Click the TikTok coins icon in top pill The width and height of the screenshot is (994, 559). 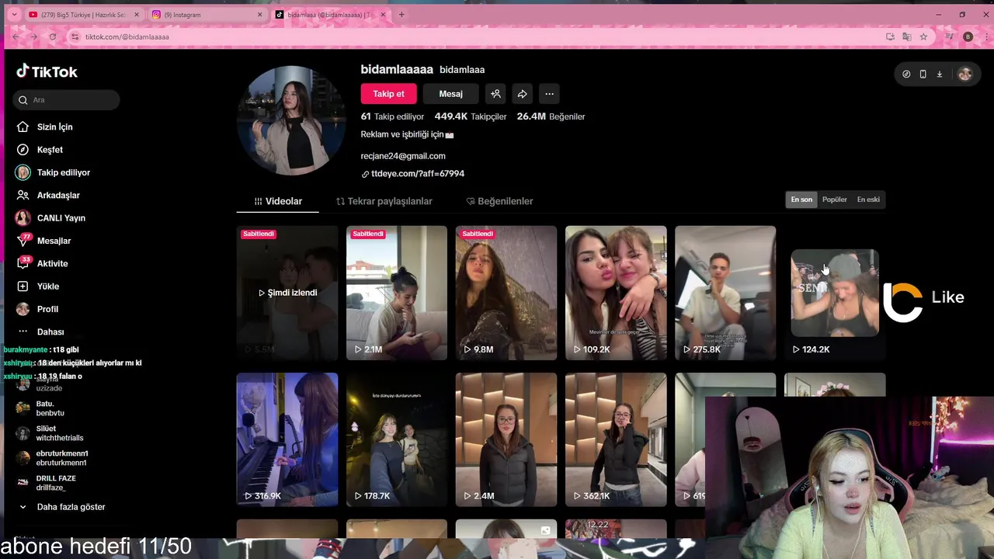tap(906, 74)
